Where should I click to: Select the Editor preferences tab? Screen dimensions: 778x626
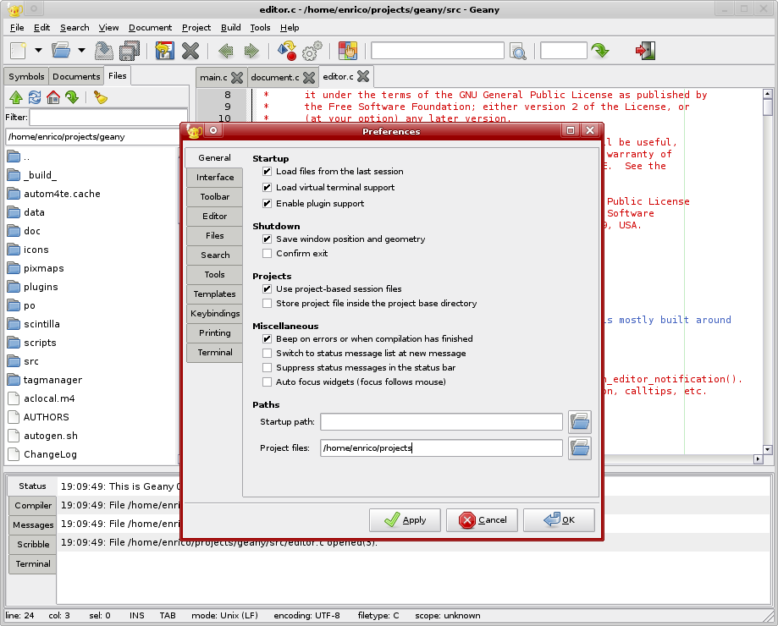click(215, 216)
